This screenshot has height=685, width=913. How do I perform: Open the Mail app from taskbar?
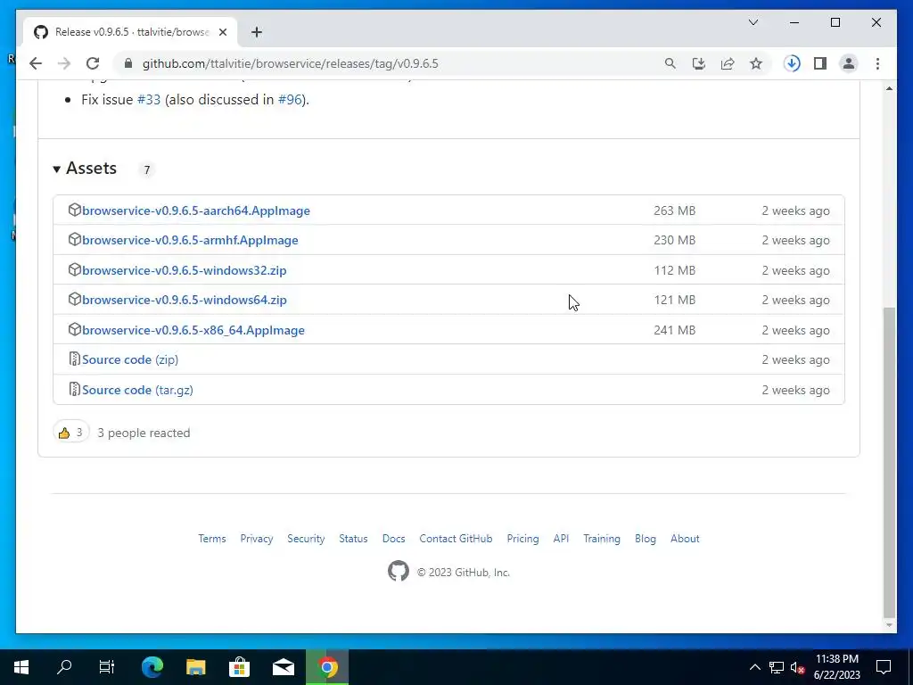pyautogui.click(x=284, y=667)
